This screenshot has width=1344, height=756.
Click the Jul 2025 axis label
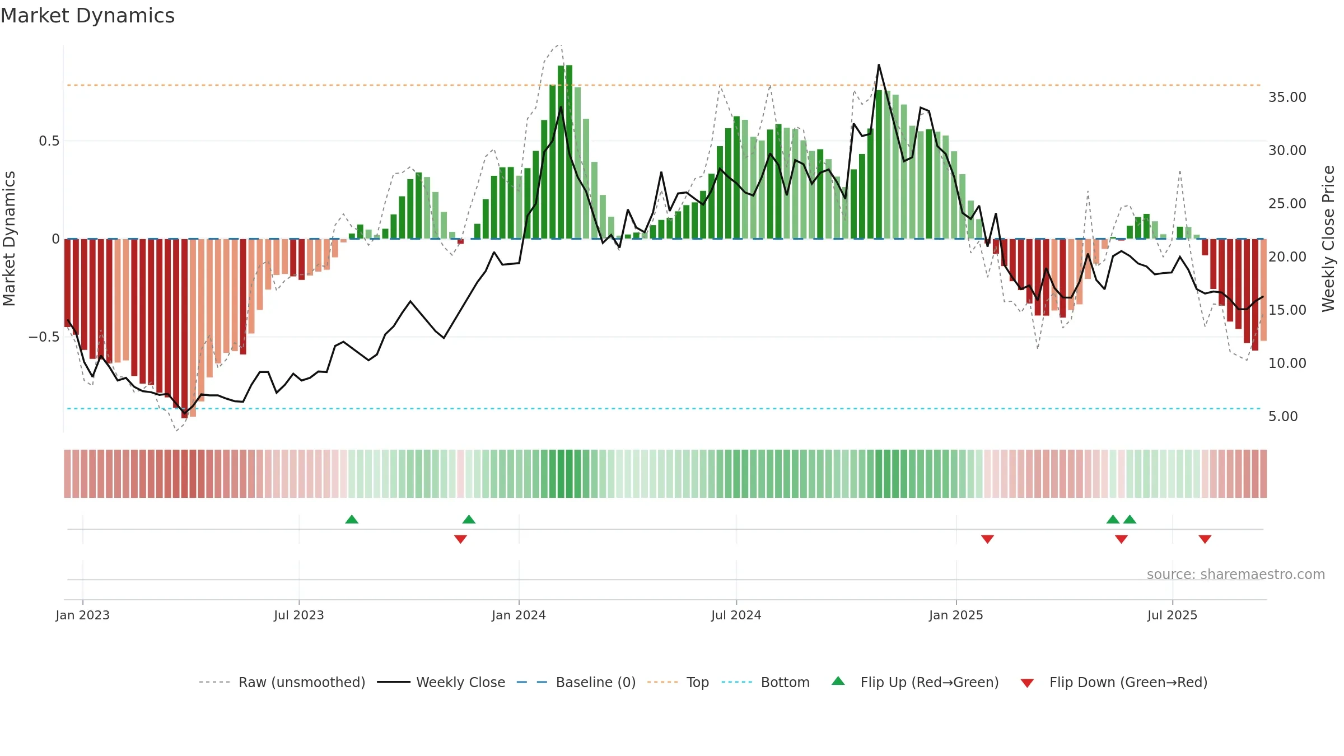[1173, 615]
